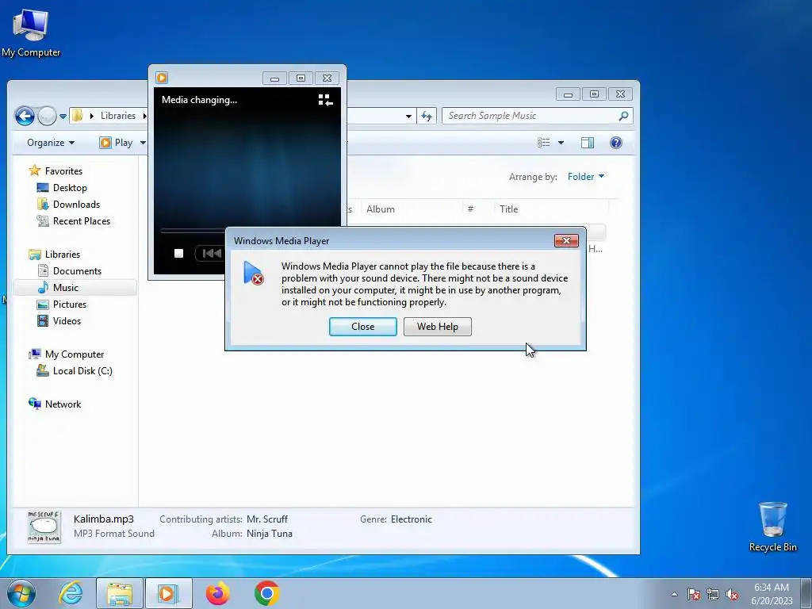Open Desktop under Favorites
Image resolution: width=812 pixels, height=609 pixels.
pos(70,188)
